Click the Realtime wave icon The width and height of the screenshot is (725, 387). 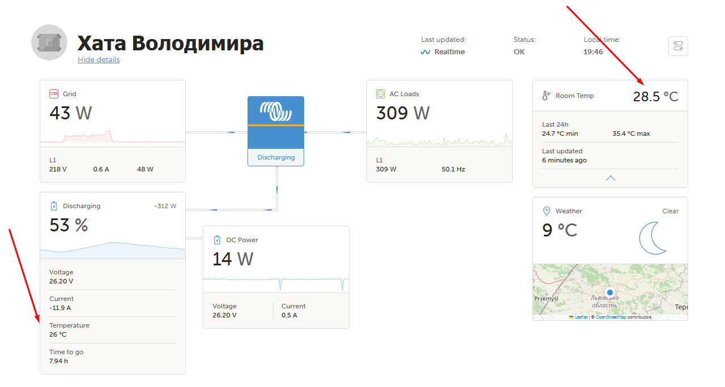[425, 52]
